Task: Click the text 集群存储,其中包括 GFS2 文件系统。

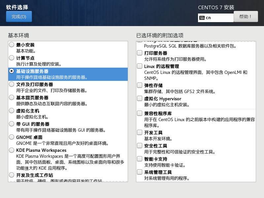Action: 180,92
